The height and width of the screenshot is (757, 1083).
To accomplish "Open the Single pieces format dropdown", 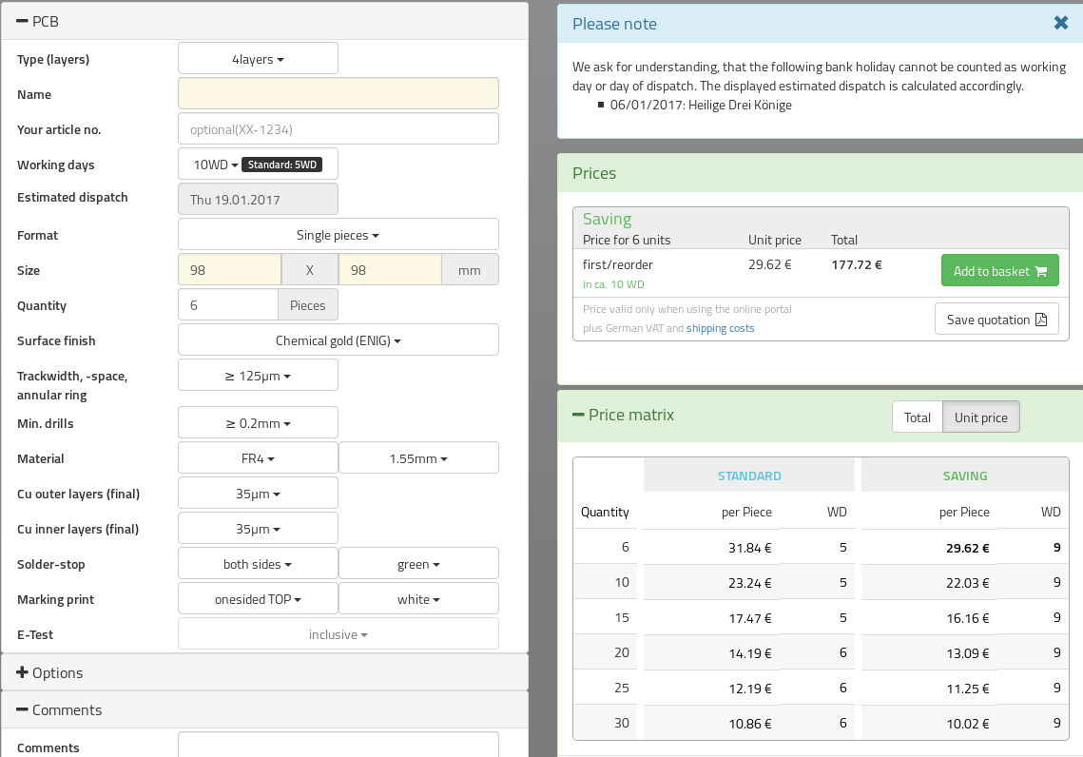I will (x=338, y=235).
